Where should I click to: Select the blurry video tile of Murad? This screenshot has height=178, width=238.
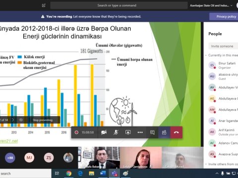[x=182, y=158]
